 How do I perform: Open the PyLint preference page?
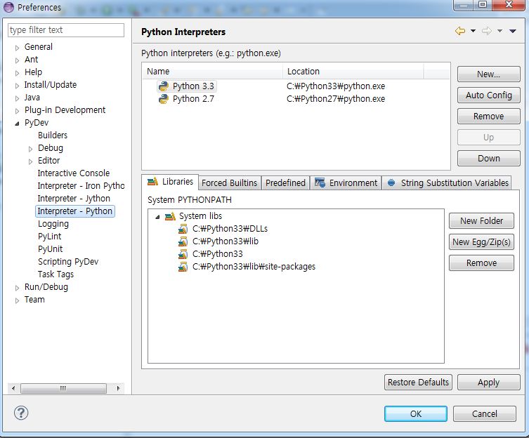coord(50,237)
